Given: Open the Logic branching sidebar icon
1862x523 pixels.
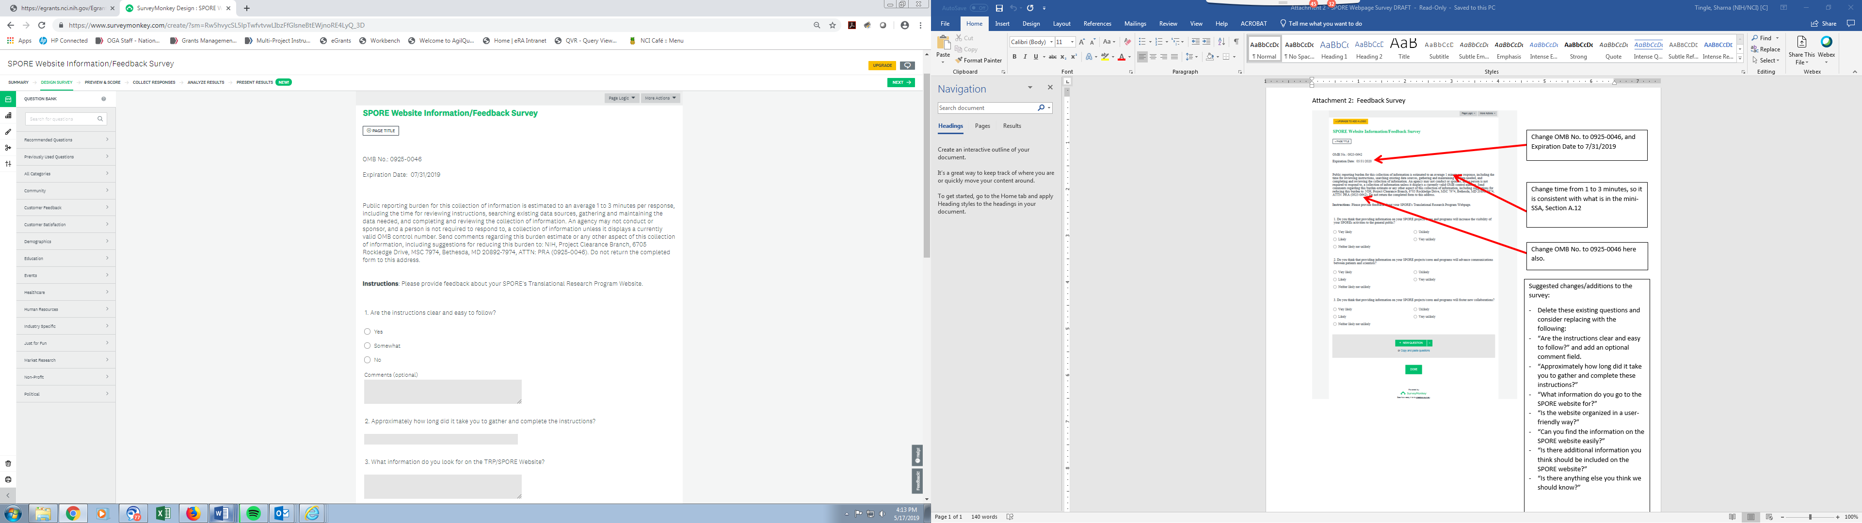Looking at the screenshot, I should point(9,147).
